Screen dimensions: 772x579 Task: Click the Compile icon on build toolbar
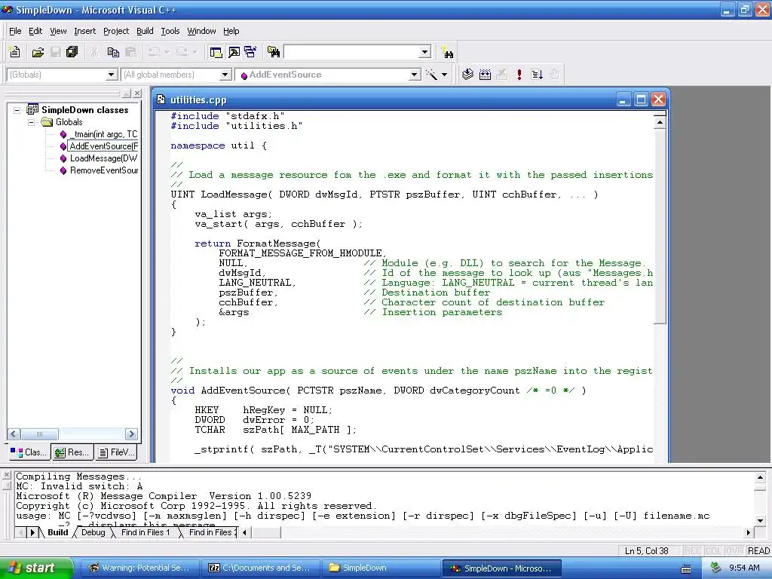coord(467,75)
